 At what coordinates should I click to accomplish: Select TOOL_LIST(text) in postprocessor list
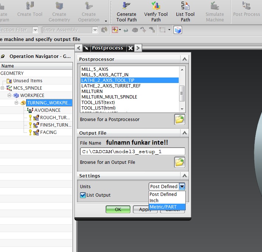pos(130,102)
